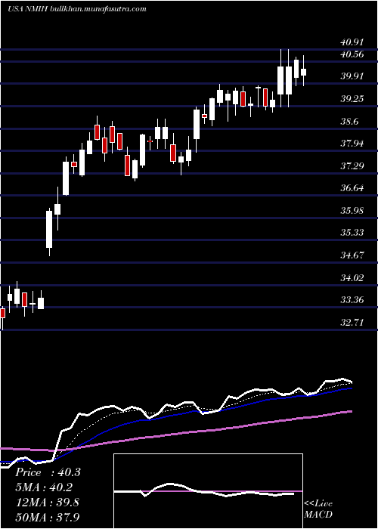Click the 'USA NMIH bullkhan.munafasutra.com' header text
Image resolution: width=378 pixels, height=529 pixels.
coord(76,9)
